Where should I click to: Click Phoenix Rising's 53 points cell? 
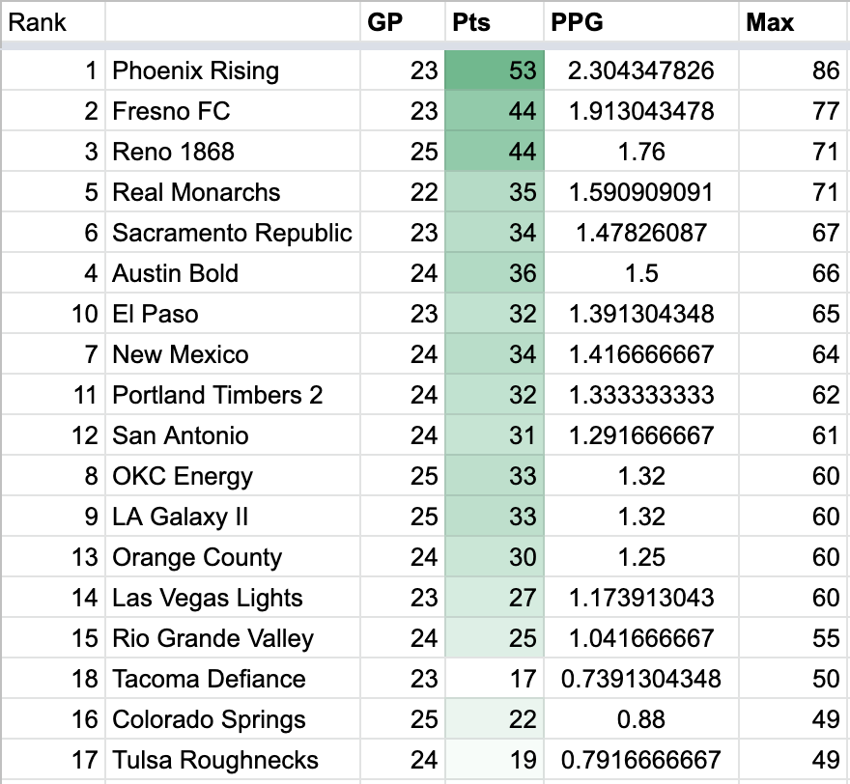pos(495,70)
